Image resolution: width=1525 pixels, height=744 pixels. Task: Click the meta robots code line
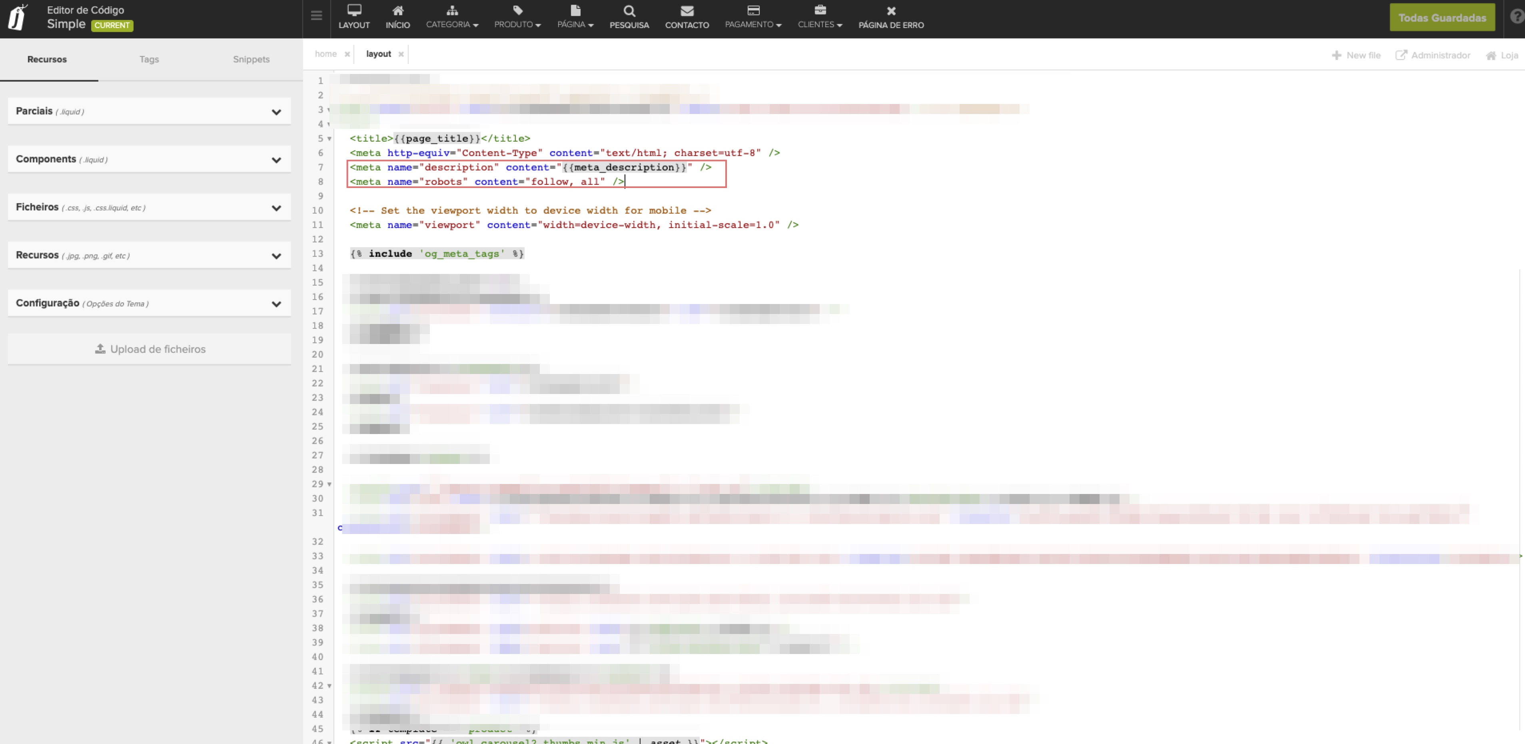tap(487, 182)
